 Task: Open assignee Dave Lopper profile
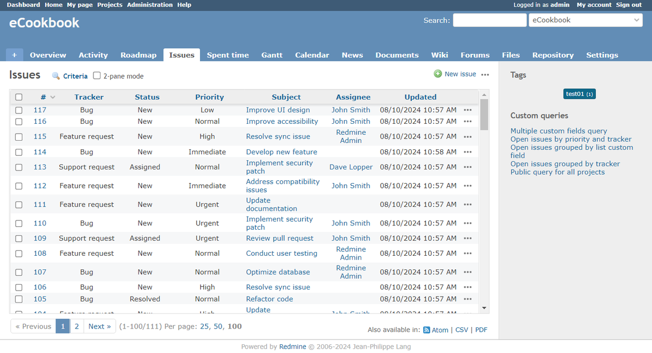click(x=351, y=167)
